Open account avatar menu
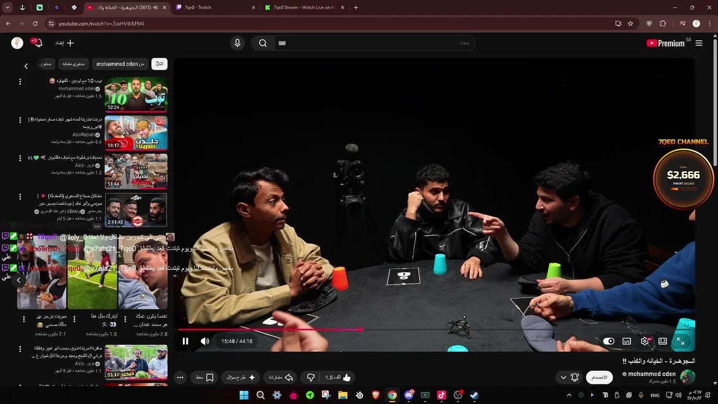Viewport: 718px width, 404px height. click(x=17, y=43)
